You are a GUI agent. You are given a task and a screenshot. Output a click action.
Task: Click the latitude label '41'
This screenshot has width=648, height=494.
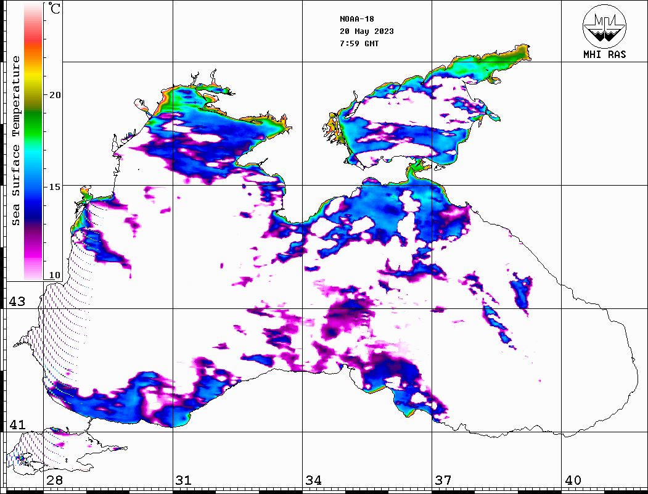[x=17, y=425]
